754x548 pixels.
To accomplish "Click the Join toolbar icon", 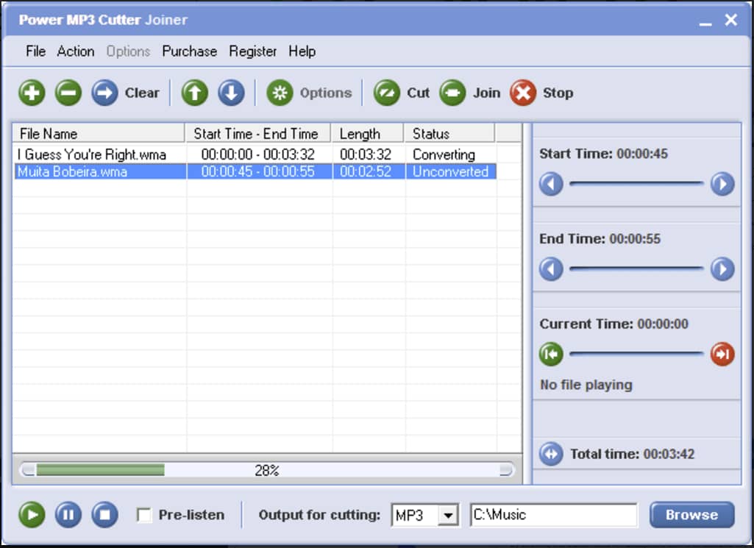I will pyautogui.click(x=453, y=93).
